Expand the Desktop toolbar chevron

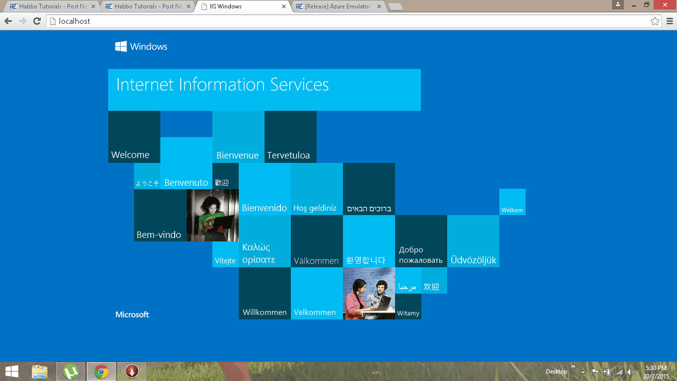pos(573,367)
